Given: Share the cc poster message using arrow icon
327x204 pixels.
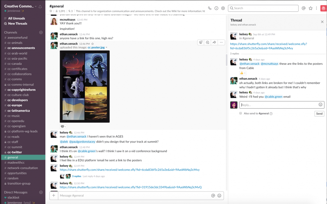Looking at the screenshot, I should coord(214,42).
